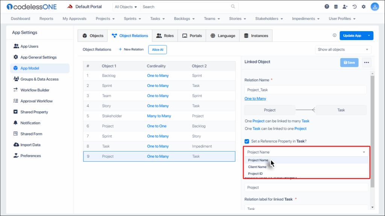Expand the Show all objects dropdown
This screenshot has width=385, height=216.
pos(343,49)
